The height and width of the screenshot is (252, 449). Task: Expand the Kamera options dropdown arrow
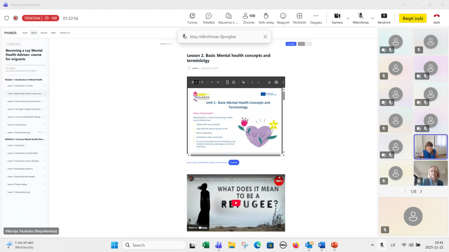[x=348, y=18]
